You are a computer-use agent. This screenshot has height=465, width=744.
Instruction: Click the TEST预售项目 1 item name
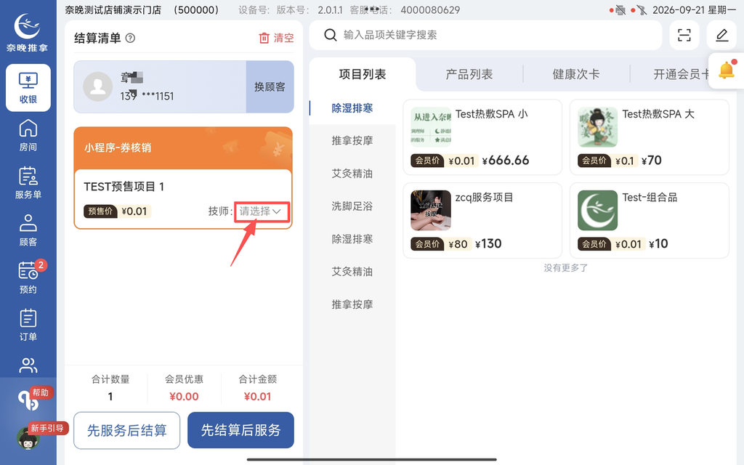tap(124, 187)
